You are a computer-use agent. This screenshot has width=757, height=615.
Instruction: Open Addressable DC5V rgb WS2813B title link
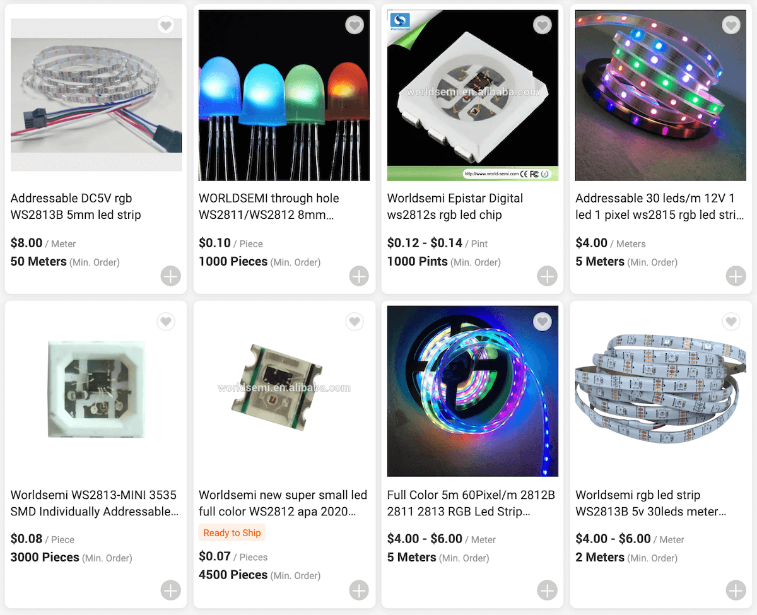(76, 206)
